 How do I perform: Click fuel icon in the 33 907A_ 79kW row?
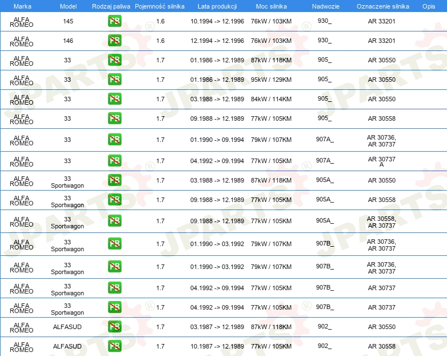tap(114, 140)
